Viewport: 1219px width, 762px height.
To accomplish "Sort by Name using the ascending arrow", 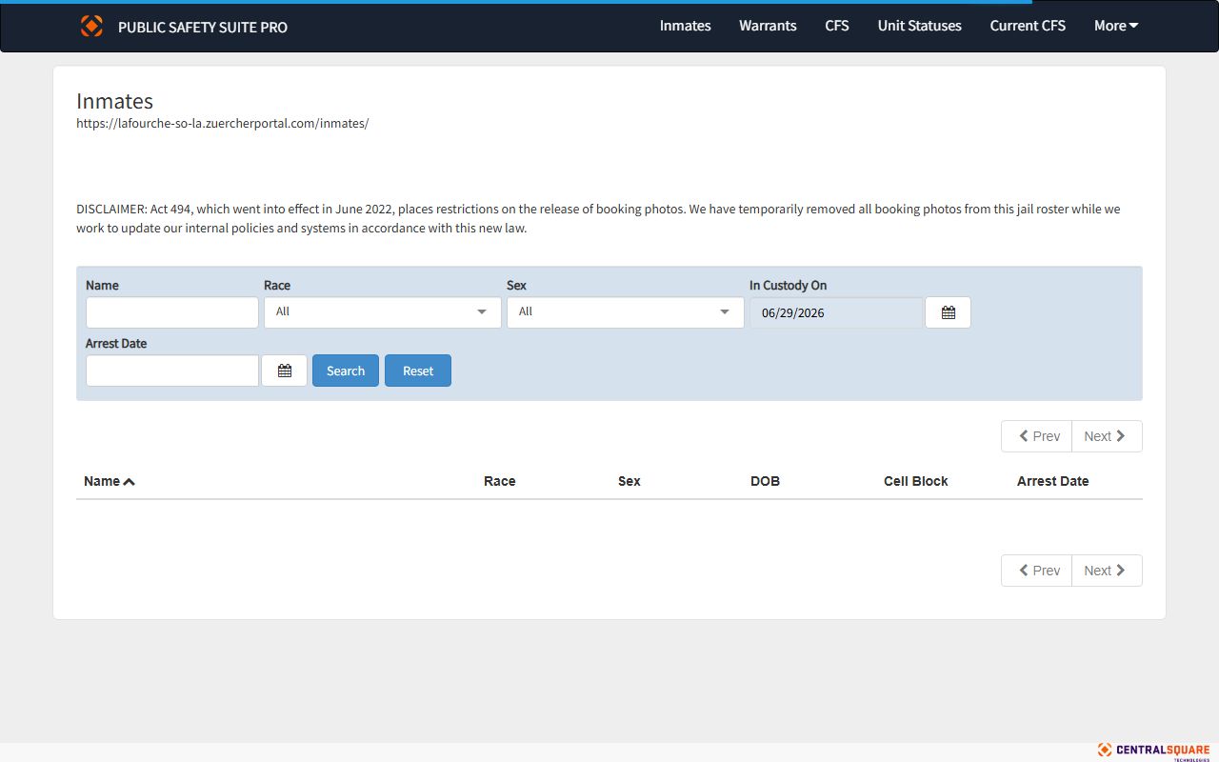I will (x=129, y=482).
